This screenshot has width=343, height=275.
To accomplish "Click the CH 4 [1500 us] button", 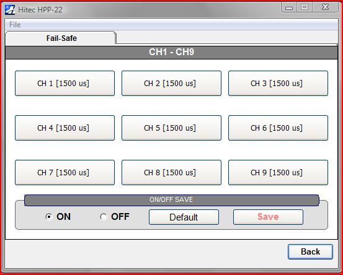I will click(65, 128).
